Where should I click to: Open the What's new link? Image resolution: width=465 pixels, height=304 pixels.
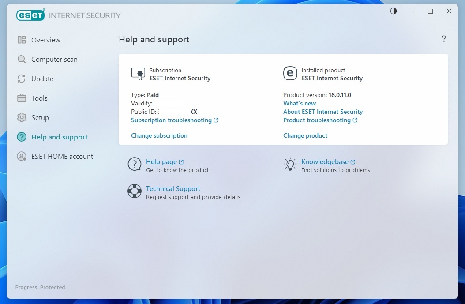click(300, 104)
